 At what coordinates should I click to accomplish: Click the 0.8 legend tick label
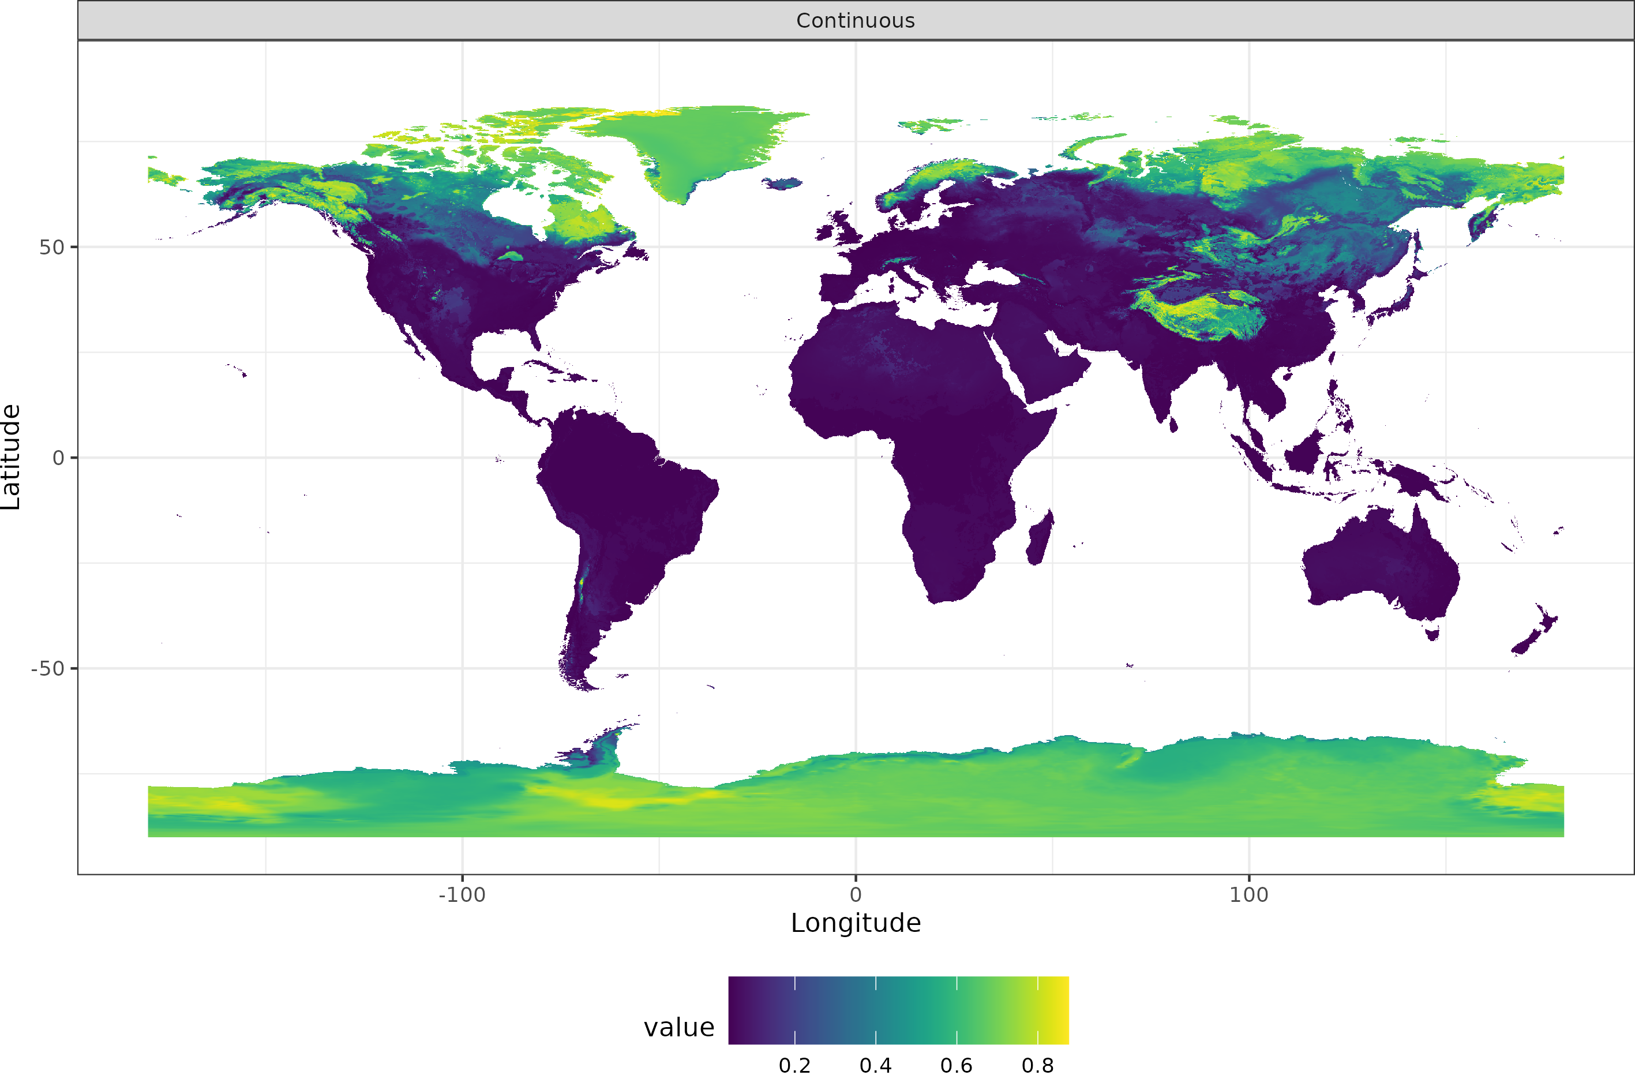point(1037,1066)
